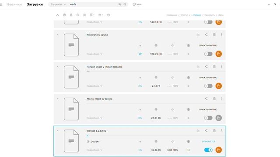Collapse the Atomic Heart by Igruha row
The width and height of the screenshot is (280, 157).
tap(57, 99)
